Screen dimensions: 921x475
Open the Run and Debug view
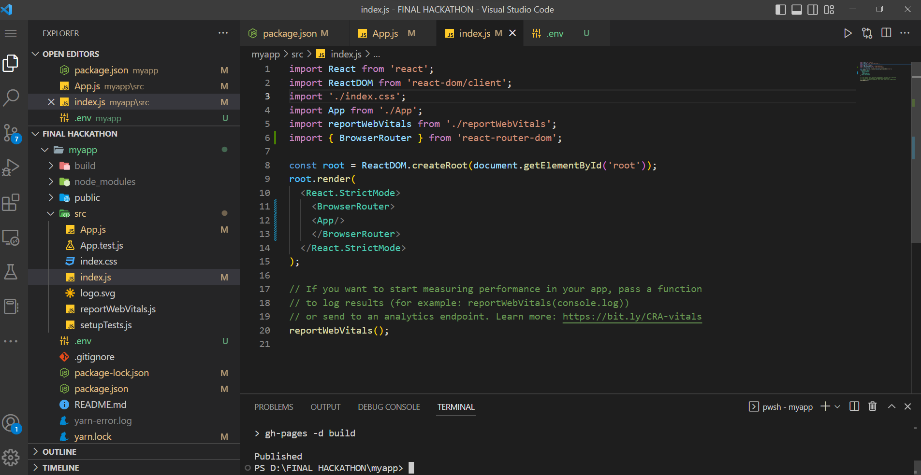click(x=11, y=168)
